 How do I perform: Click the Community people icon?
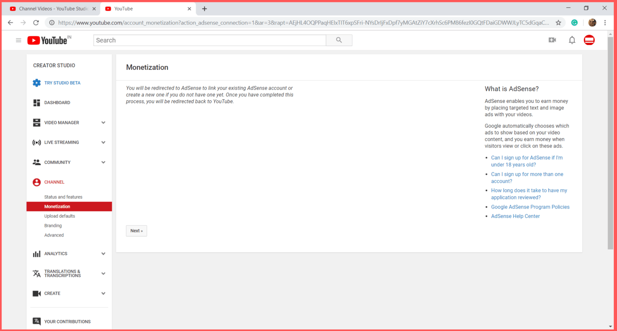click(37, 162)
